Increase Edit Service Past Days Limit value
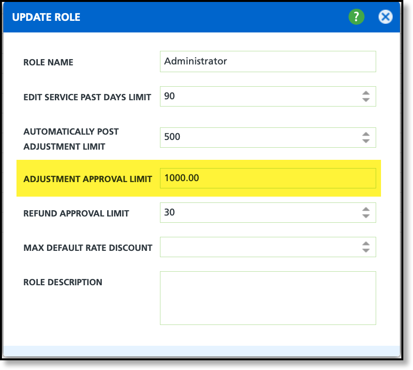This screenshot has width=413, height=370. [366, 93]
